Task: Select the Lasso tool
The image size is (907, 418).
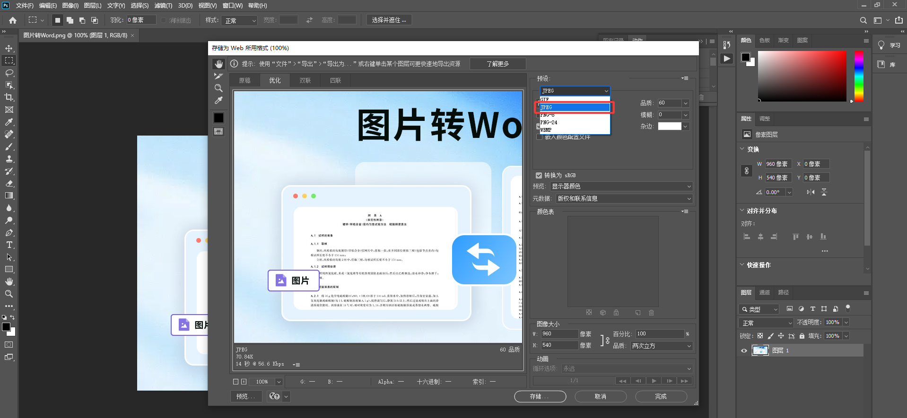Action: coord(9,73)
